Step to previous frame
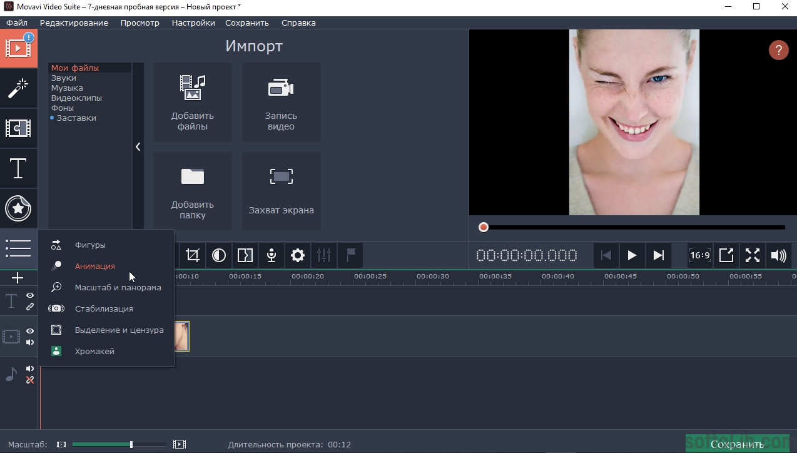797x453 pixels. pos(606,255)
